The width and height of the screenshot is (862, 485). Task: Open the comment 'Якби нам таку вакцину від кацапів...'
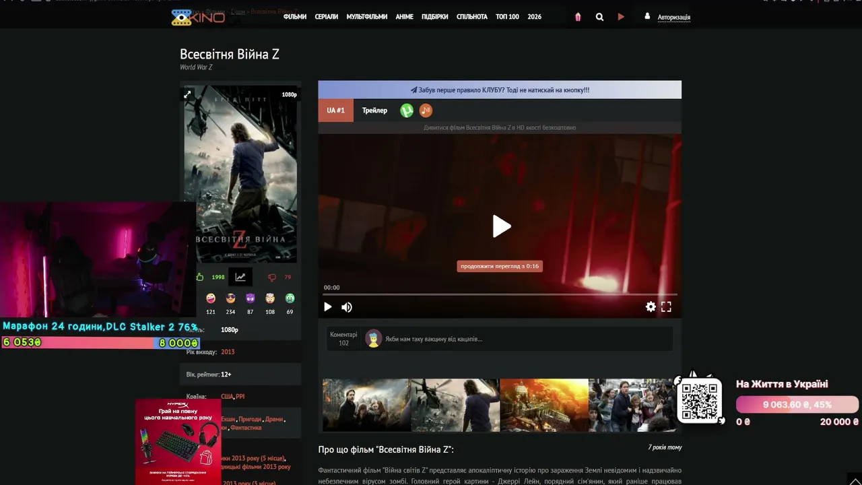[x=434, y=339]
